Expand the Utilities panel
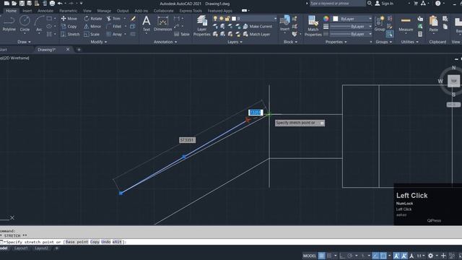The image size is (462, 260). pos(409,42)
